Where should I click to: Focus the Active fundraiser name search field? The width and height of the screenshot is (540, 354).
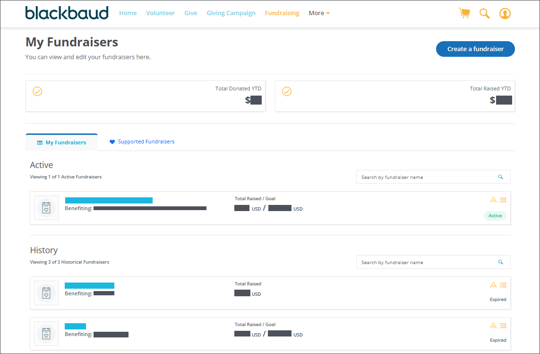[x=425, y=177]
